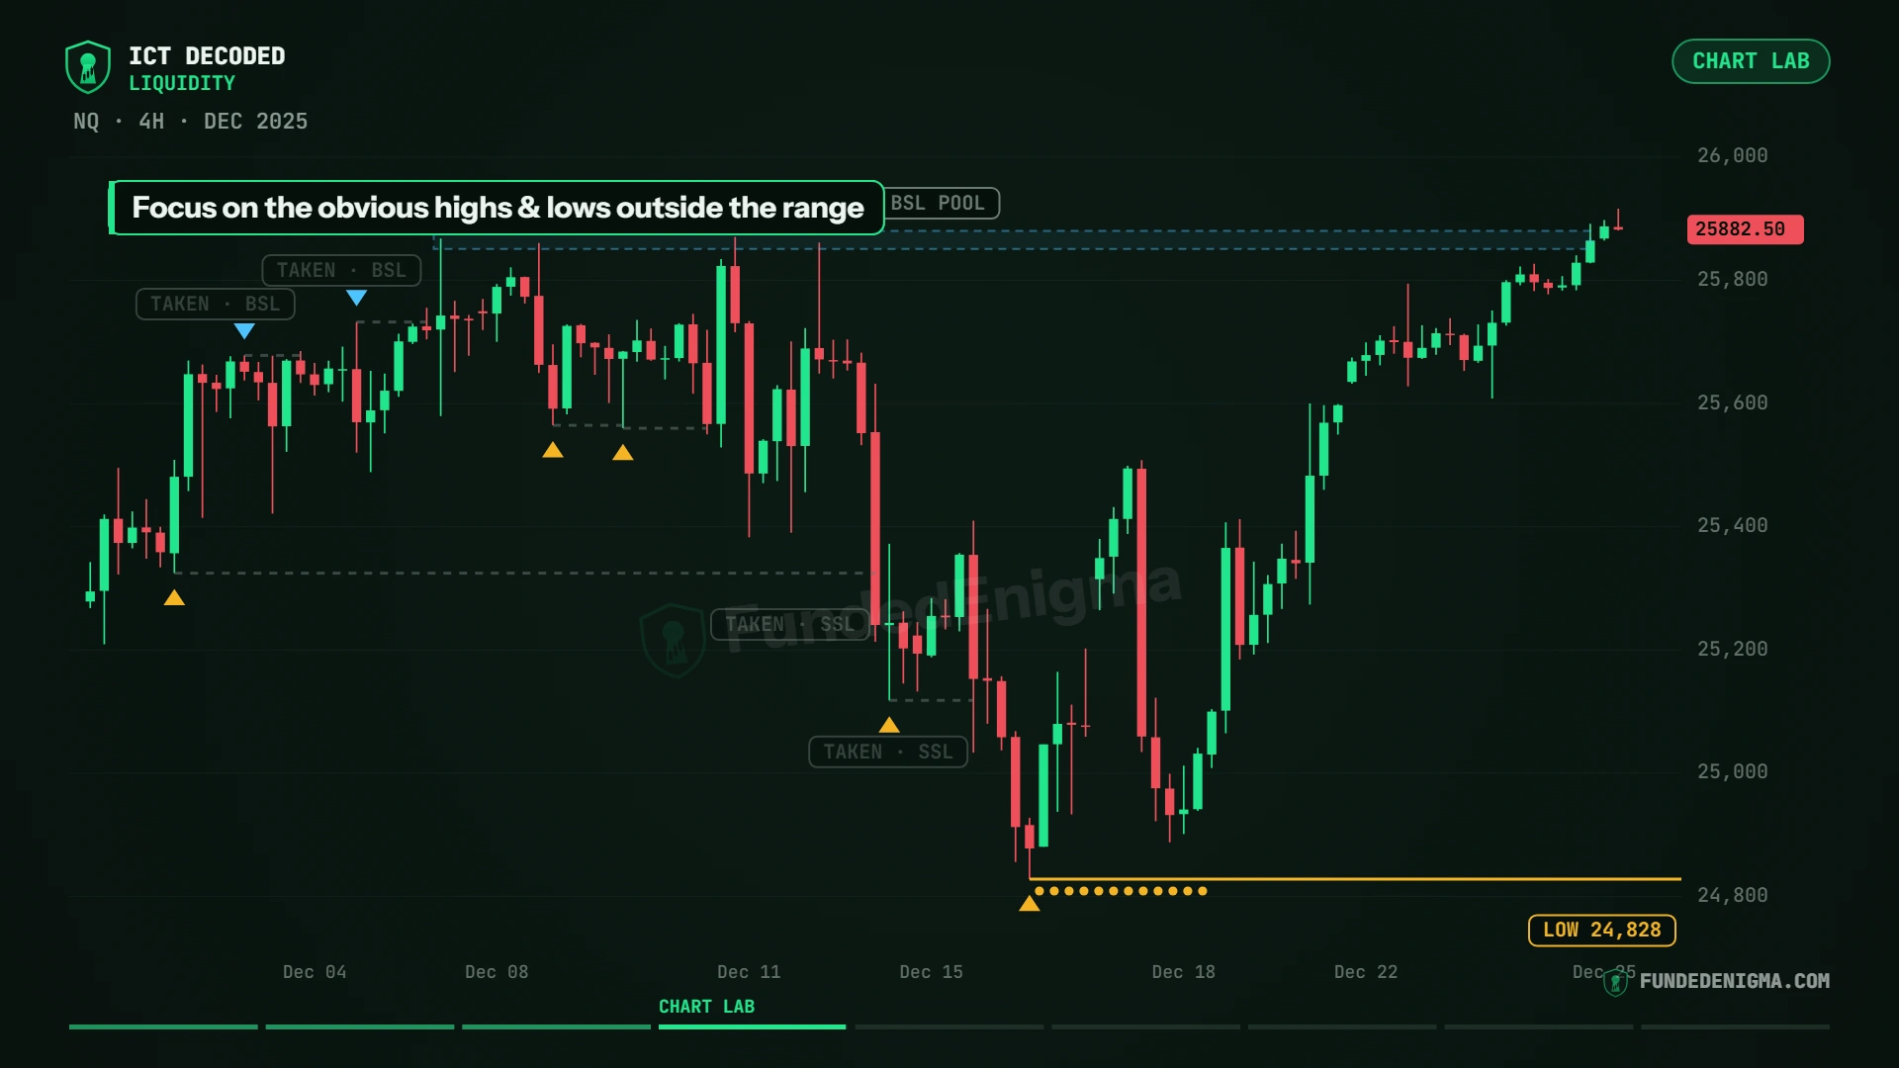This screenshot has height=1068, width=1899.
Task: Open the FUNDEDENIGMA.COM link
Action: [x=1735, y=981]
